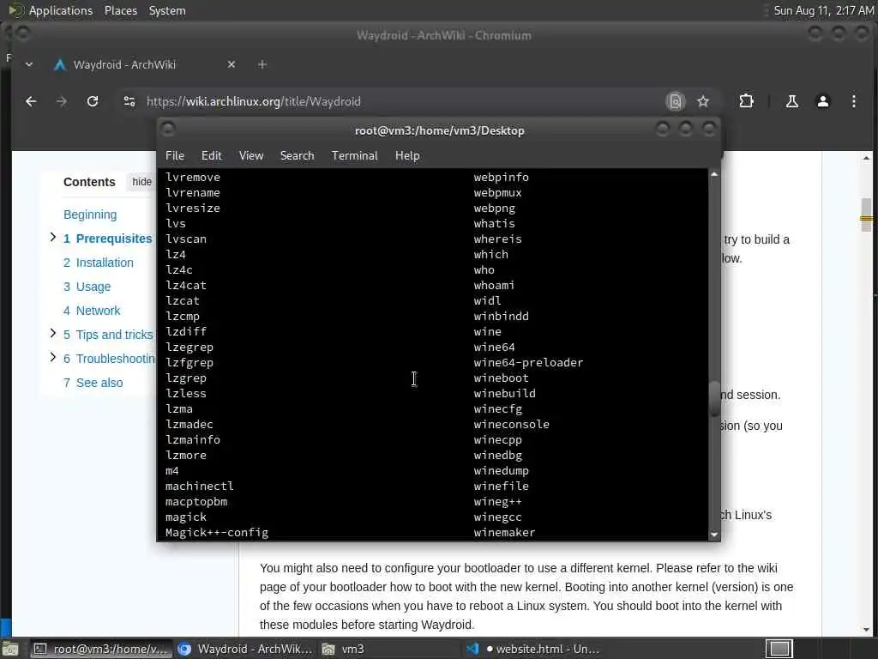Go to 4 Network section
Screen dimensions: 878x659
(x=92, y=311)
